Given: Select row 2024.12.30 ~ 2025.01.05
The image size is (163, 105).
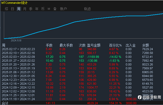Looking at the screenshot, I should click(x=77, y=76).
